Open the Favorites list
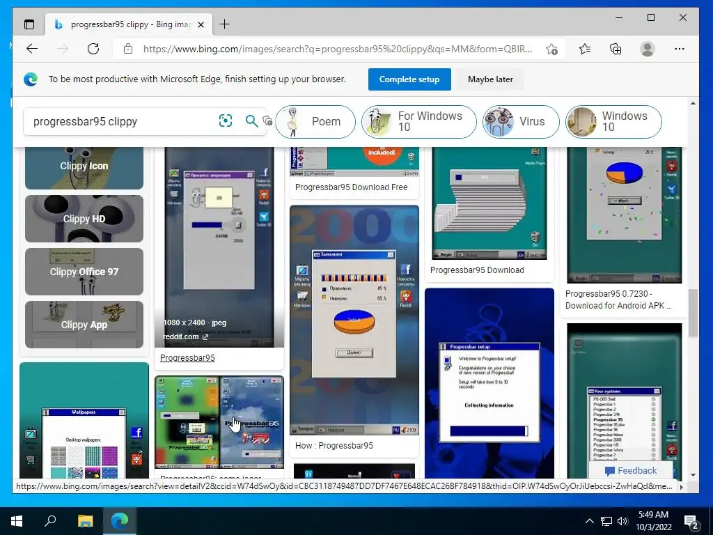 tap(585, 49)
